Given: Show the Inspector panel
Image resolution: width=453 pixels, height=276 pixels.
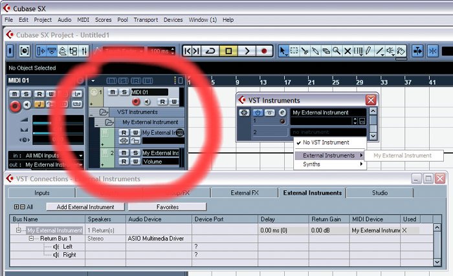Looking at the screenshot, I should click(x=41, y=51).
